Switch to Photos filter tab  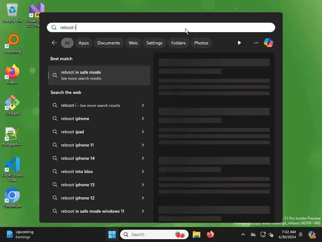[x=201, y=43]
